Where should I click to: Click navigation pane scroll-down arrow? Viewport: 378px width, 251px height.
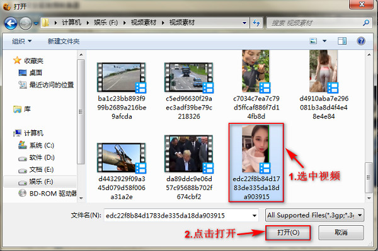tap(81, 198)
